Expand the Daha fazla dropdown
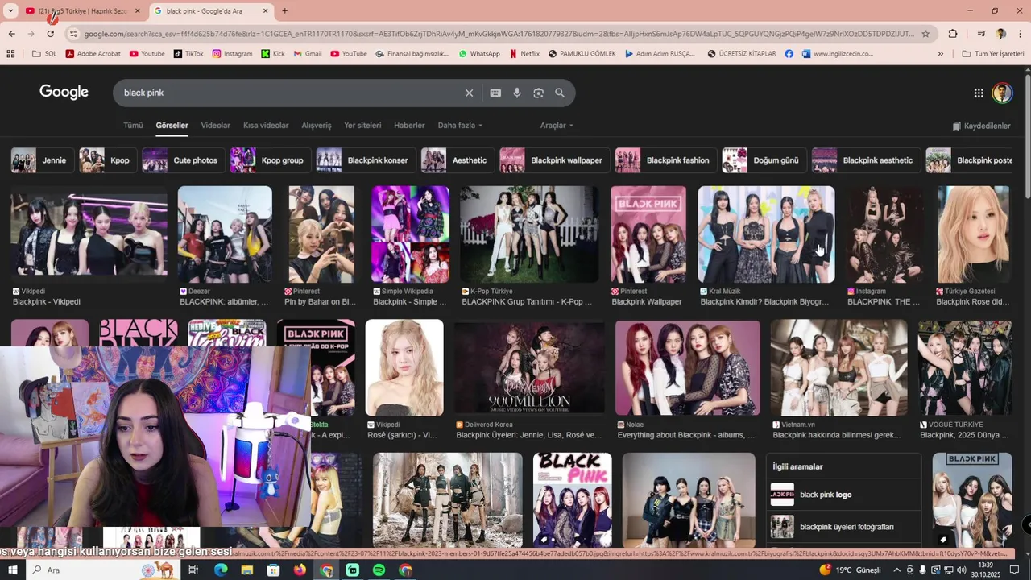The width and height of the screenshot is (1031, 580). click(x=460, y=126)
